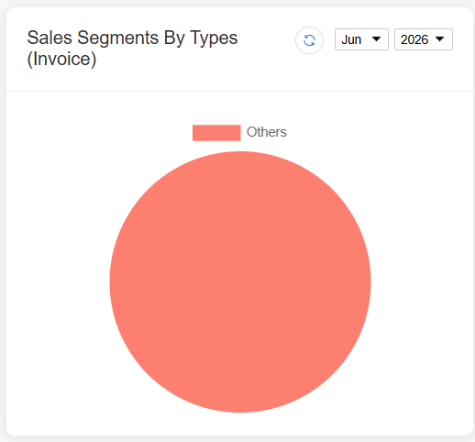Click the number 2026 in year box
Screen dimensions: 475x442
414,39
